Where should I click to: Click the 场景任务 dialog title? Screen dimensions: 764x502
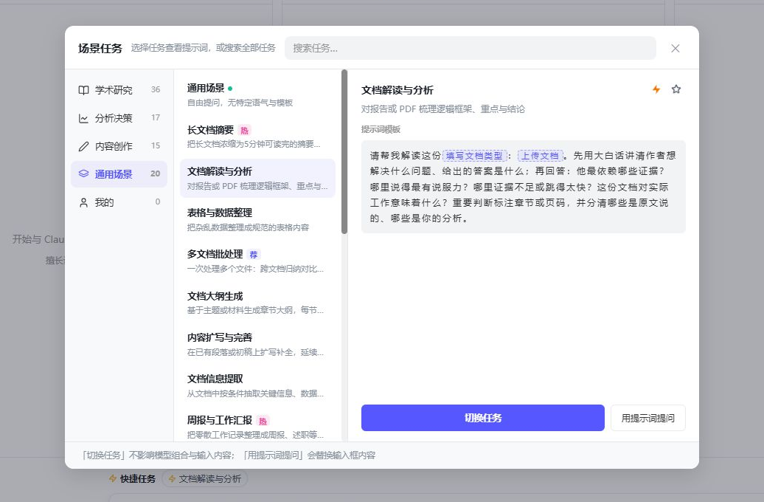click(100, 48)
